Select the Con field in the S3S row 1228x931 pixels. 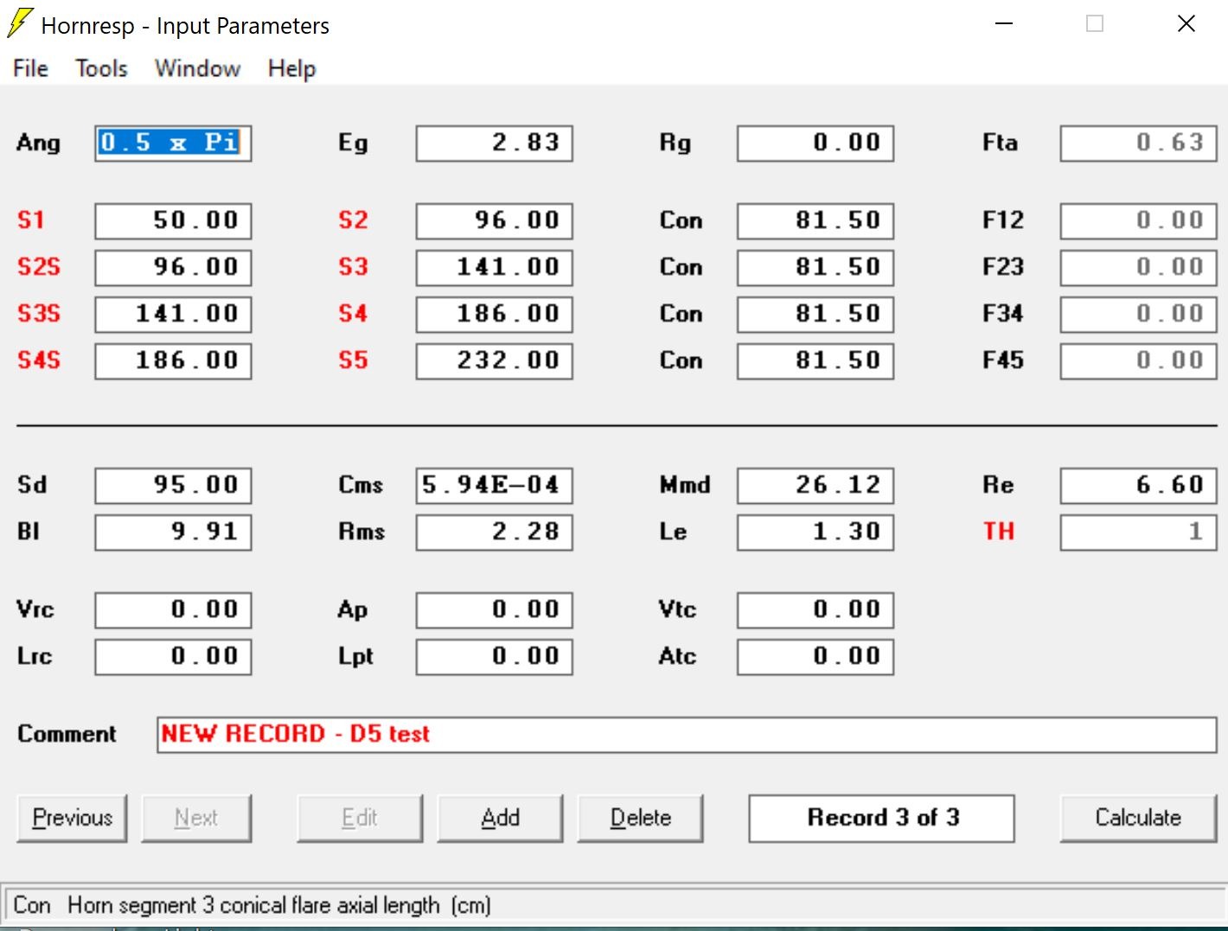click(x=815, y=315)
